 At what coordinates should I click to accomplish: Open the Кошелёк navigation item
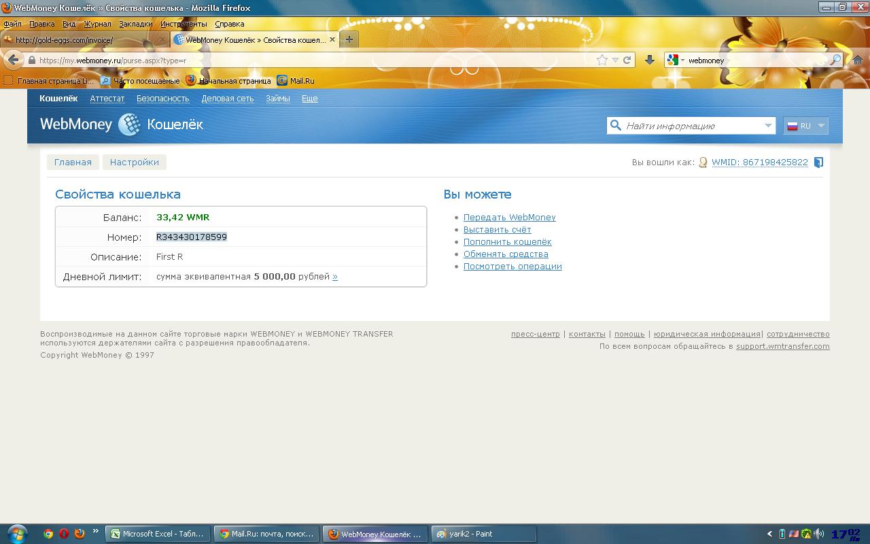click(x=58, y=98)
